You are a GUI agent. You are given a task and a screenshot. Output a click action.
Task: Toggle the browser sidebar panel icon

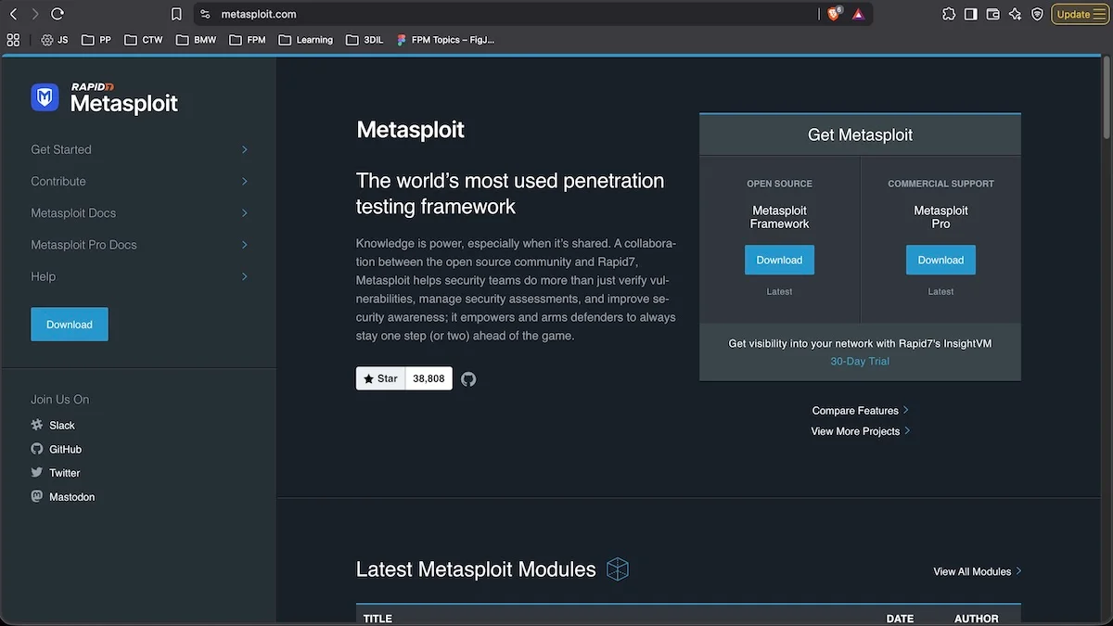point(970,14)
